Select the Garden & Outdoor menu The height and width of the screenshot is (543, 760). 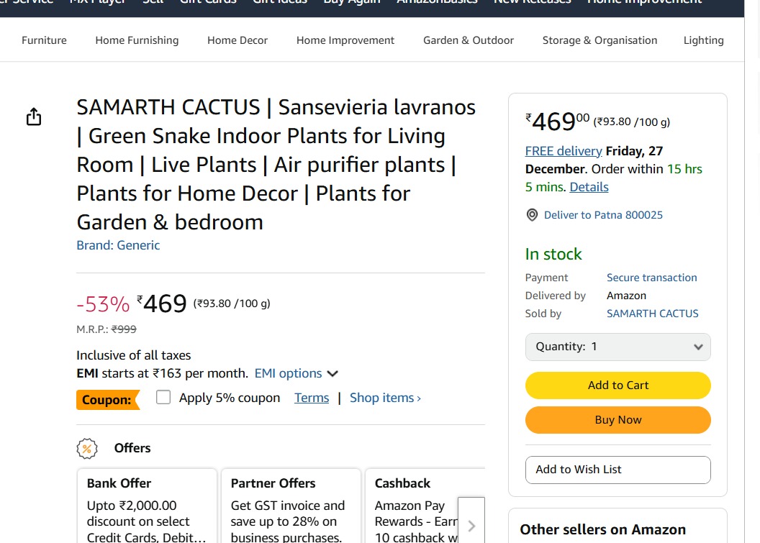(469, 40)
